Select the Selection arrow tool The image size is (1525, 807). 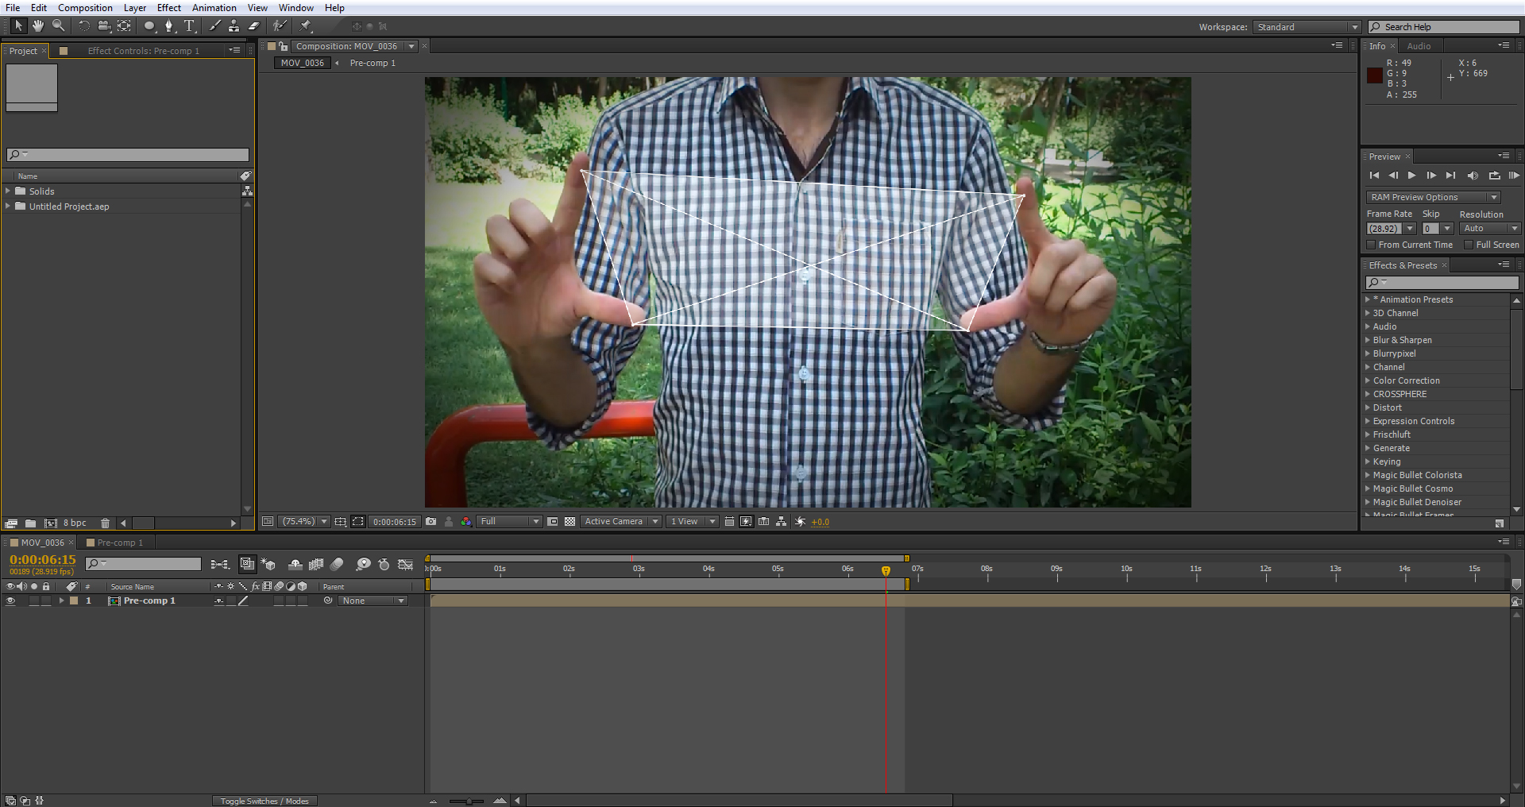pos(19,25)
